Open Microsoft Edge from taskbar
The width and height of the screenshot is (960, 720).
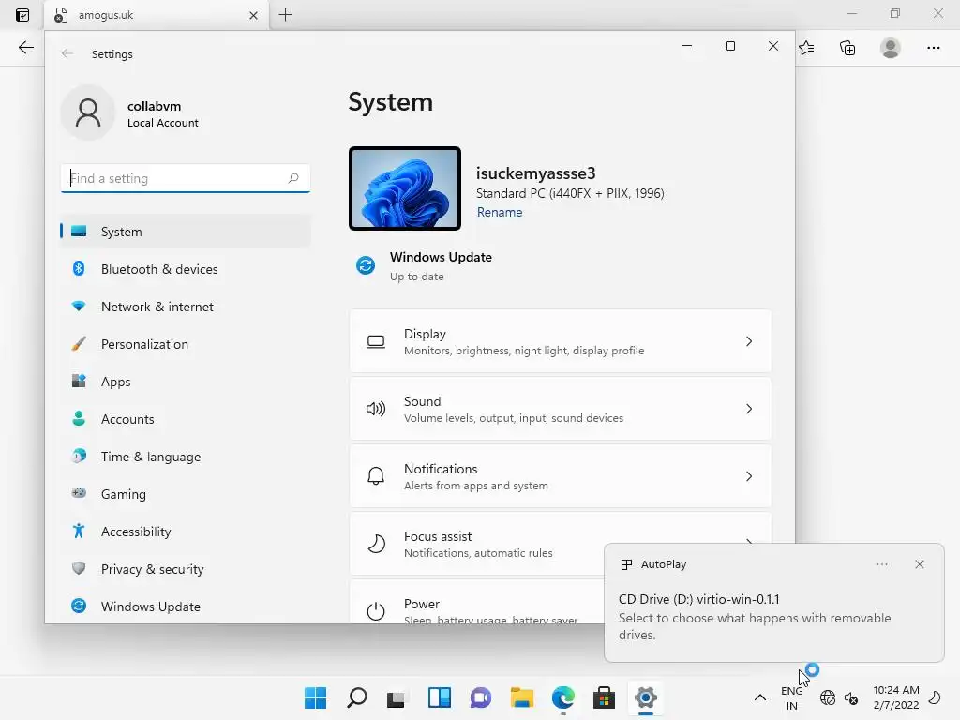pos(563,697)
